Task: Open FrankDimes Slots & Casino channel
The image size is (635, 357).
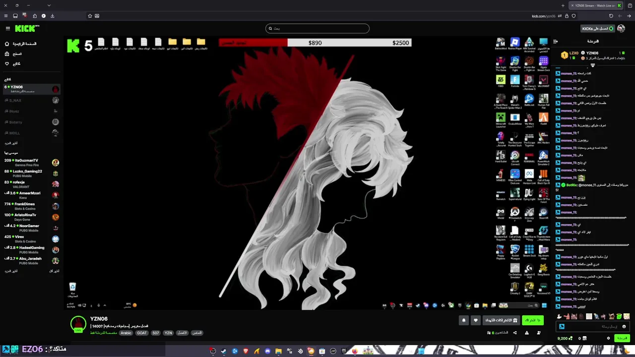Action: 31,206
